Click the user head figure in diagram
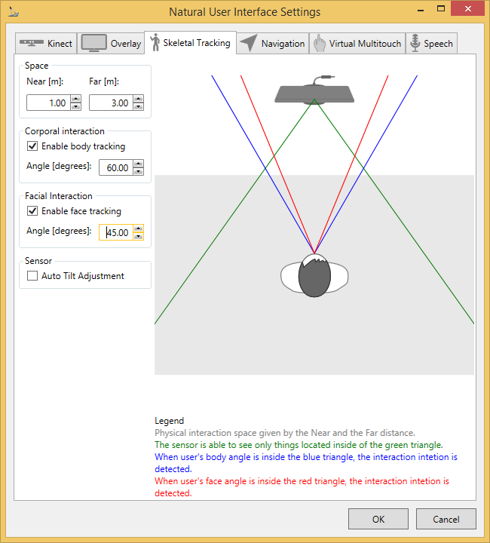The height and width of the screenshot is (543, 490). 314,276
